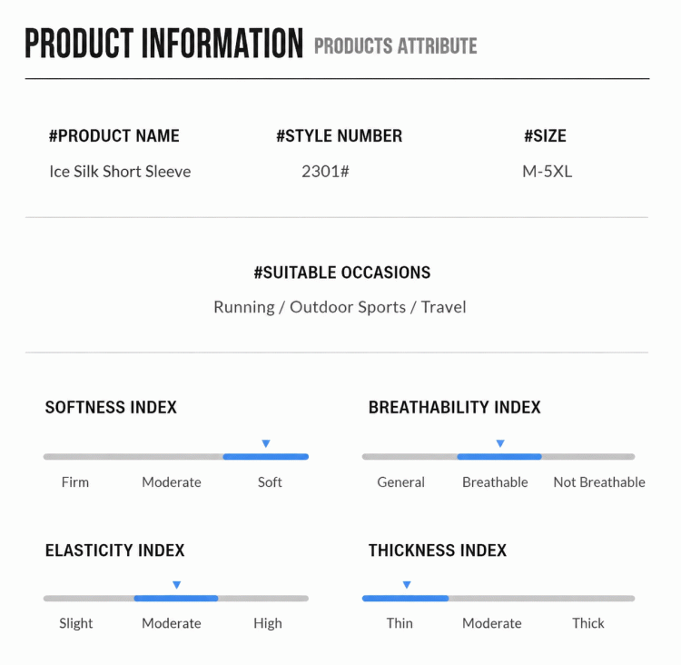
Task: Click the Elasticity Index triangle marker
Action: (x=176, y=585)
